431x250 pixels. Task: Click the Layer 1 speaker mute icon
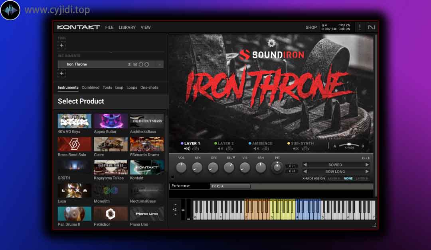(x=187, y=148)
